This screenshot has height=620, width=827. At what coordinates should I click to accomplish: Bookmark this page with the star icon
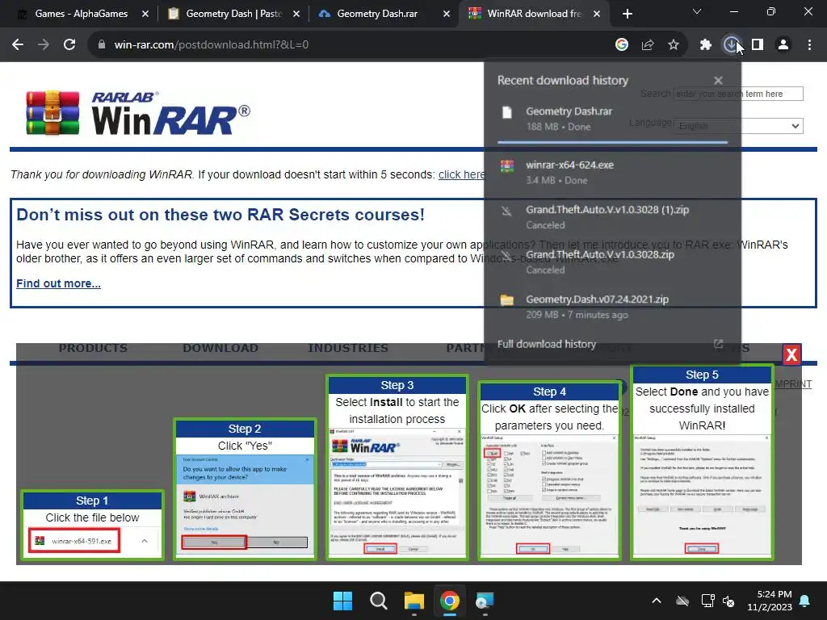674,45
